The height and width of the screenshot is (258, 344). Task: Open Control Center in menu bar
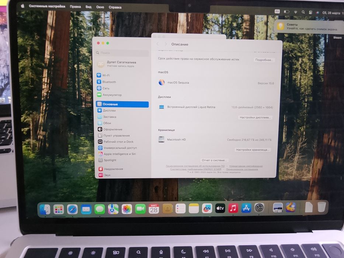[x=310, y=13]
